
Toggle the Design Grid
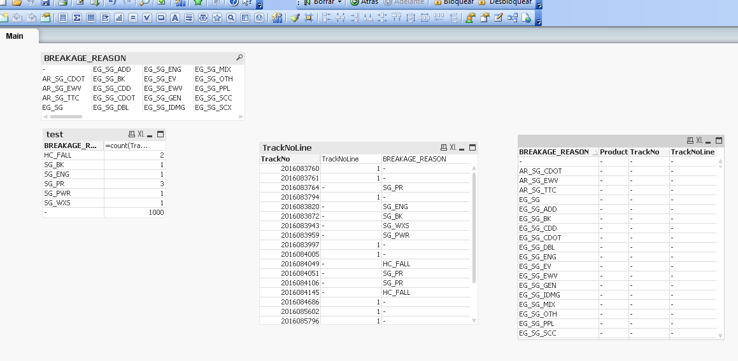tap(308, 18)
